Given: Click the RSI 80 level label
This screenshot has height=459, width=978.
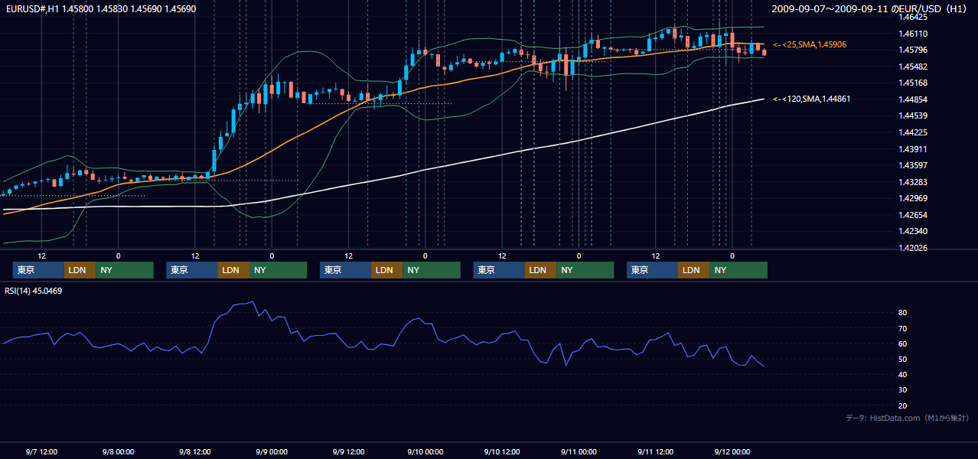Looking at the screenshot, I should [903, 313].
